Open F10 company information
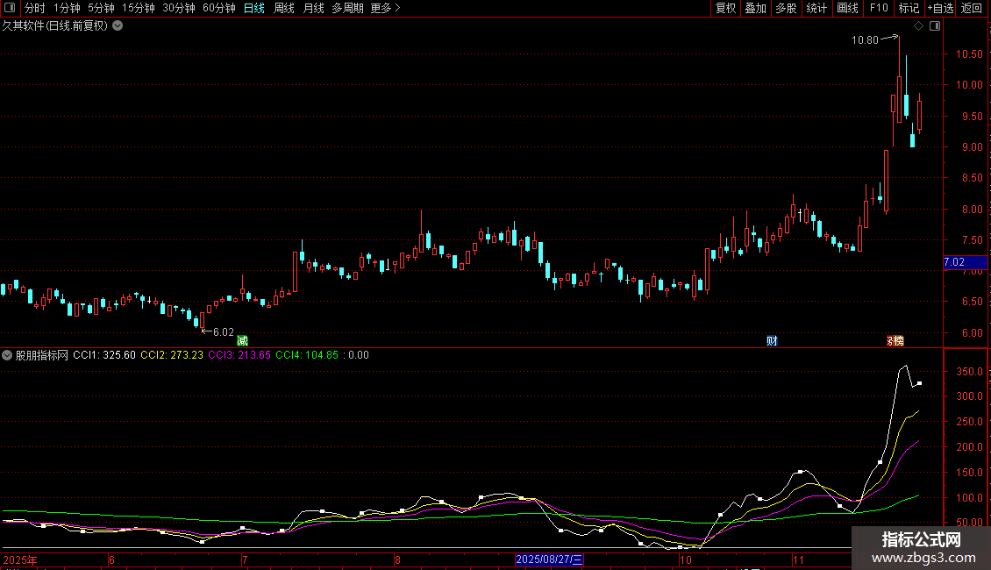This screenshot has width=991, height=570. 879,8
